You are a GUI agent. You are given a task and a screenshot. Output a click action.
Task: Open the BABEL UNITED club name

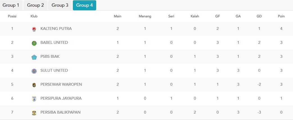[54, 42]
